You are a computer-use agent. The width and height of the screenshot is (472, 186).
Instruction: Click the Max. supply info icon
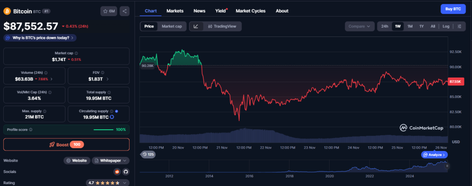point(45,111)
